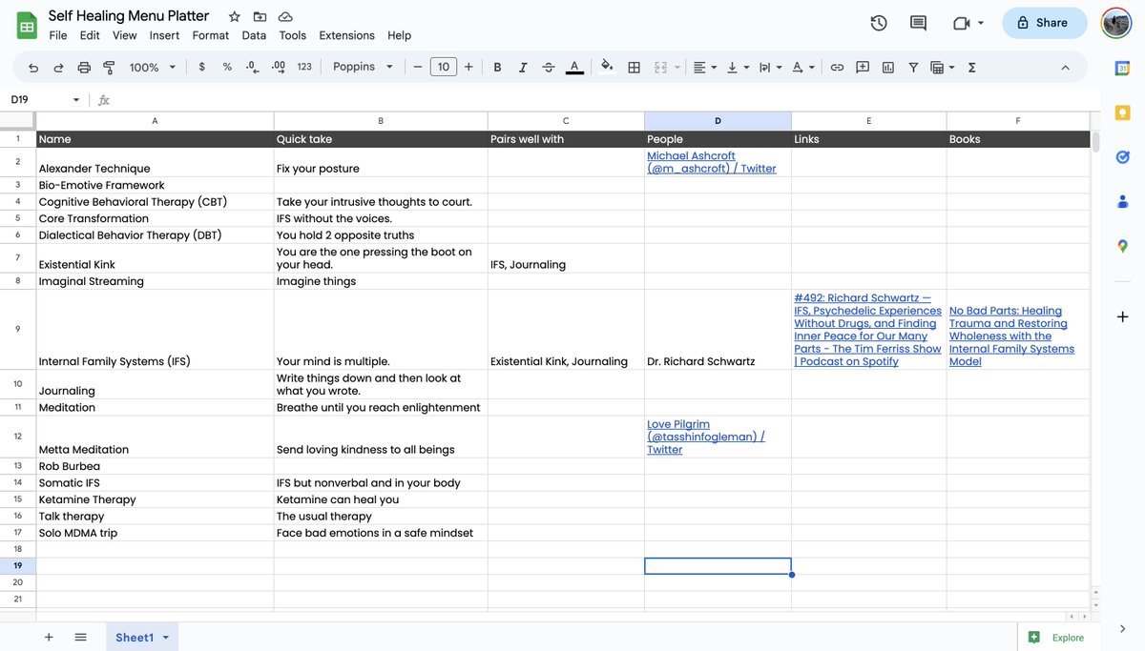The image size is (1145, 651).
Task: Open vertical align dropdown
Action: pyautogui.click(x=737, y=68)
